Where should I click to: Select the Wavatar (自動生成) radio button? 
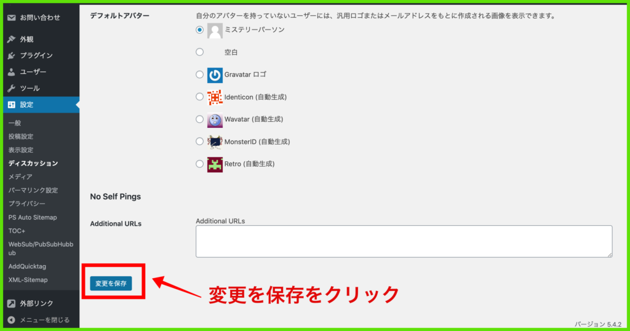point(200,119)
